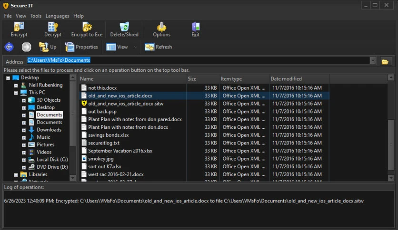Viewport: 398px width, 230px height.
Task: Select Libraries in folder tree
Action: 38,174
